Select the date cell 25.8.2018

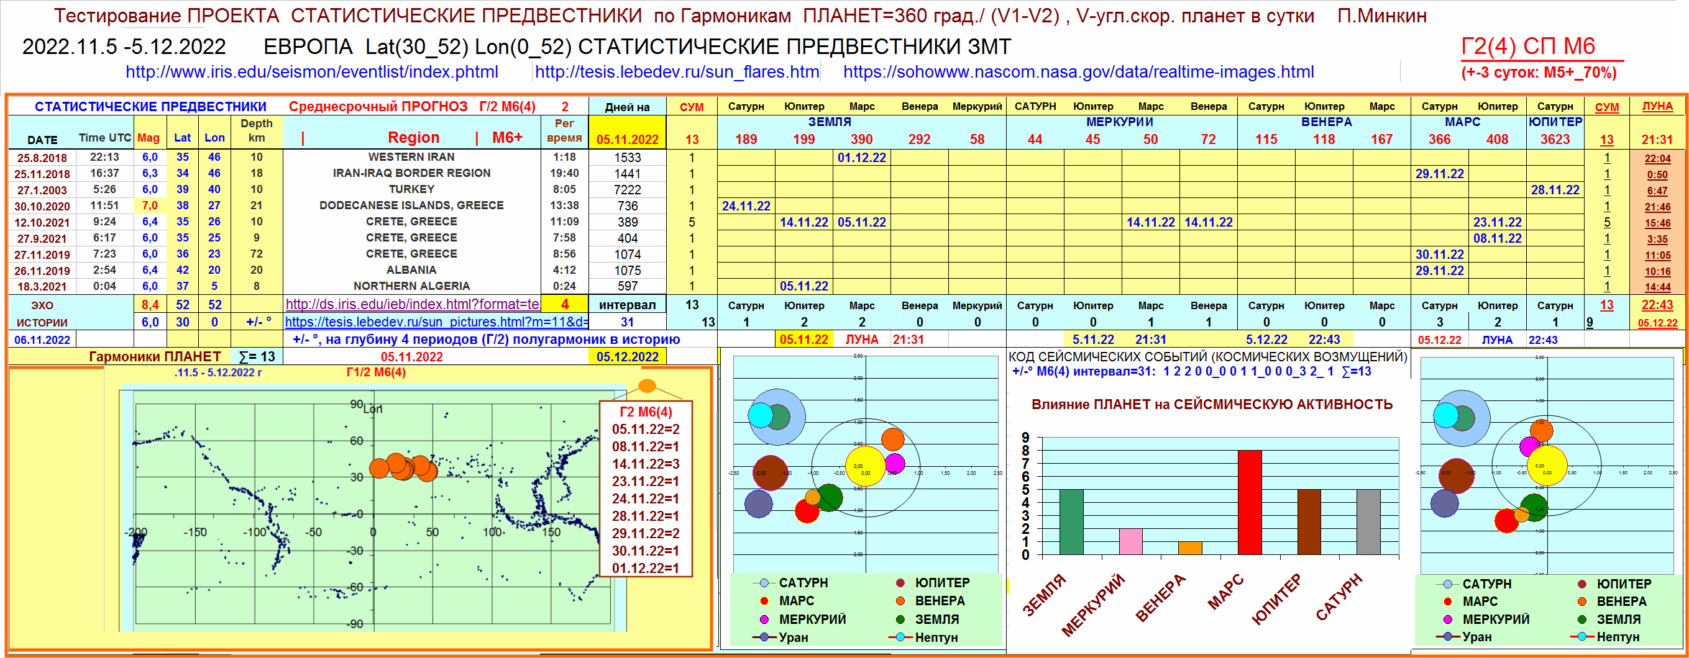coord(42,158)
